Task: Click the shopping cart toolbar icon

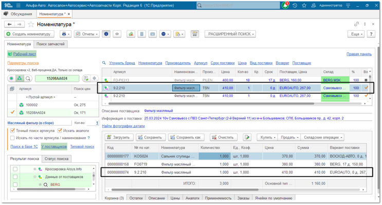Action: click(195, 34)
